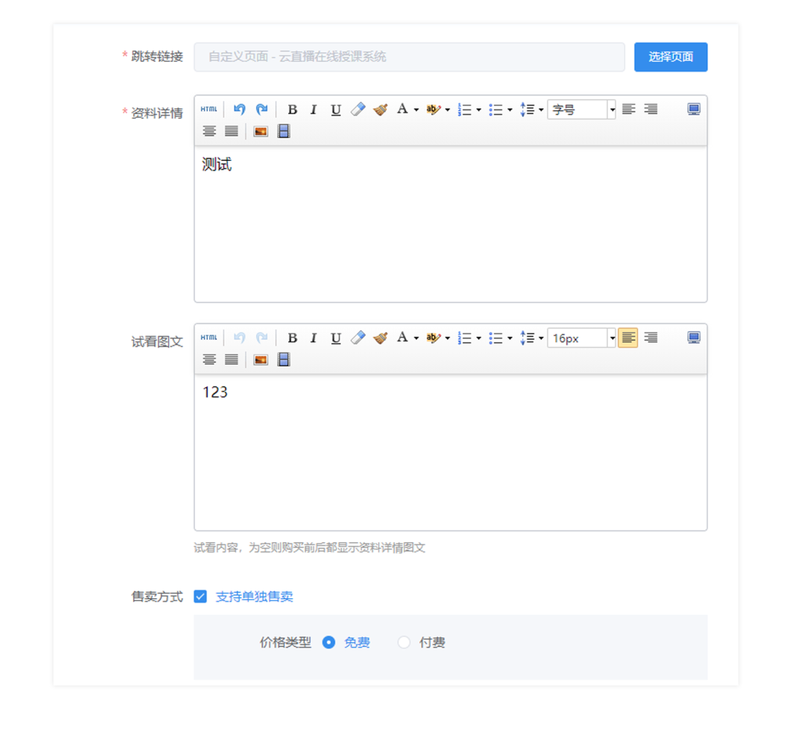Open ordered list style dropdown in 资料详情 editor
786x729 pixels.
[479, 110]
